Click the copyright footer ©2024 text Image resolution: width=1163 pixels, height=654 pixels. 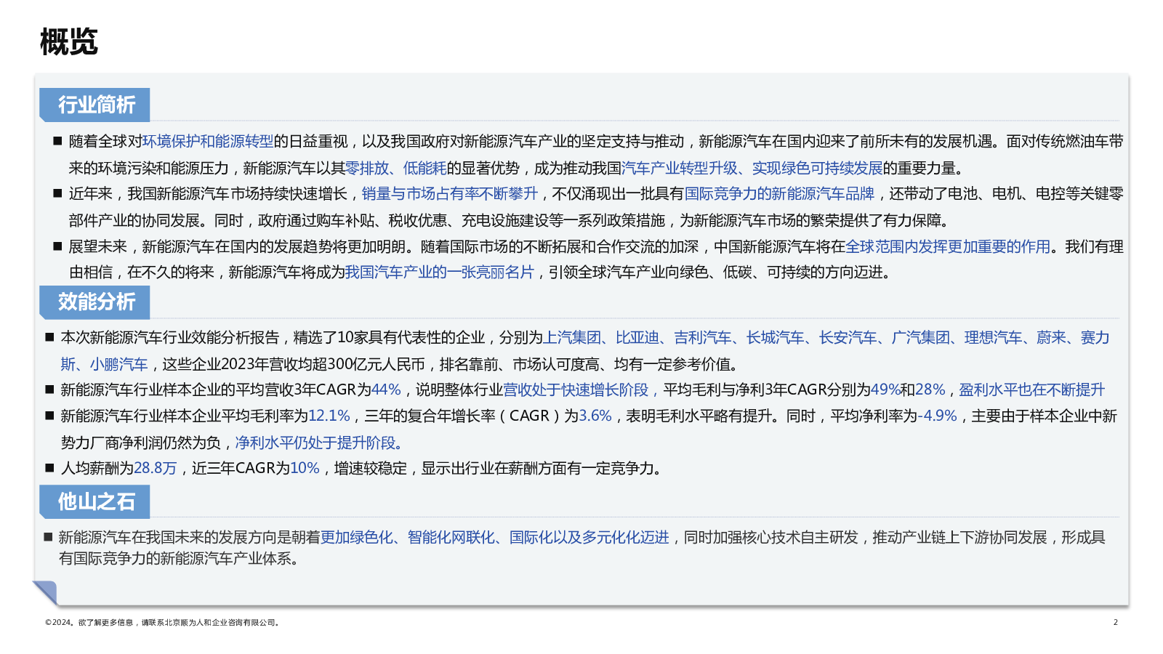tap(162, 622)
